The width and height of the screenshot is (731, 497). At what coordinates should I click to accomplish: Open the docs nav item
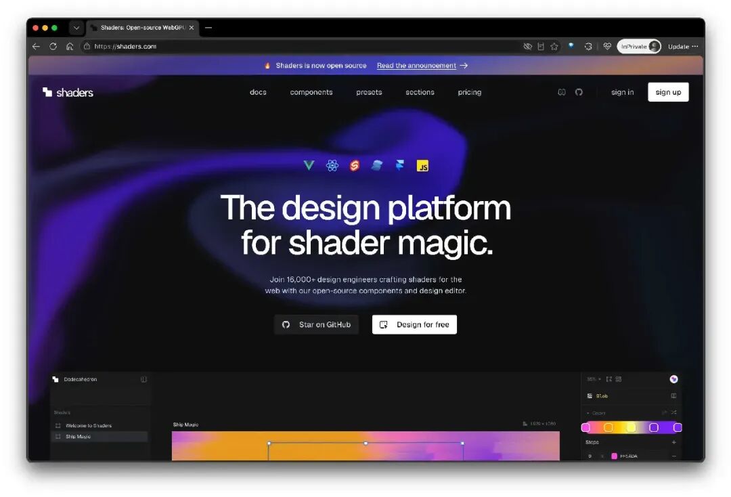coord(258,92)
